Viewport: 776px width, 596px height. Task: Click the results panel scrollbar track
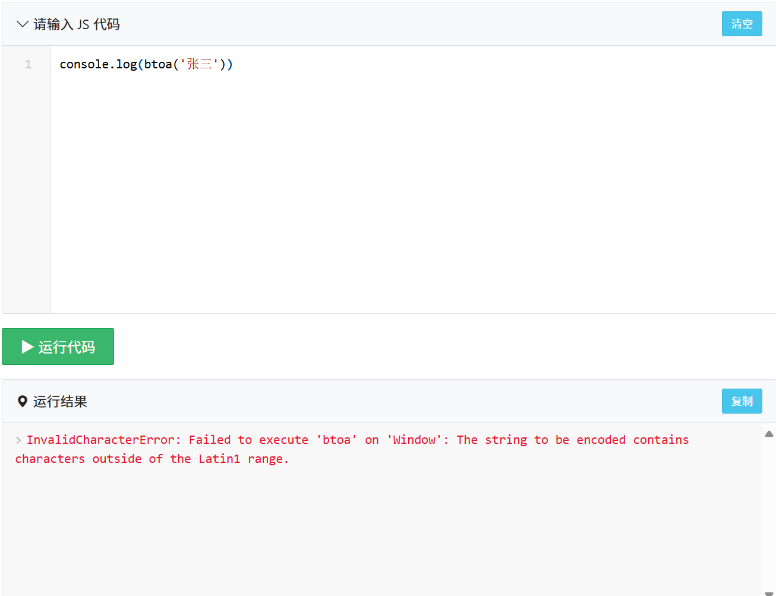[x=769, y=511]
